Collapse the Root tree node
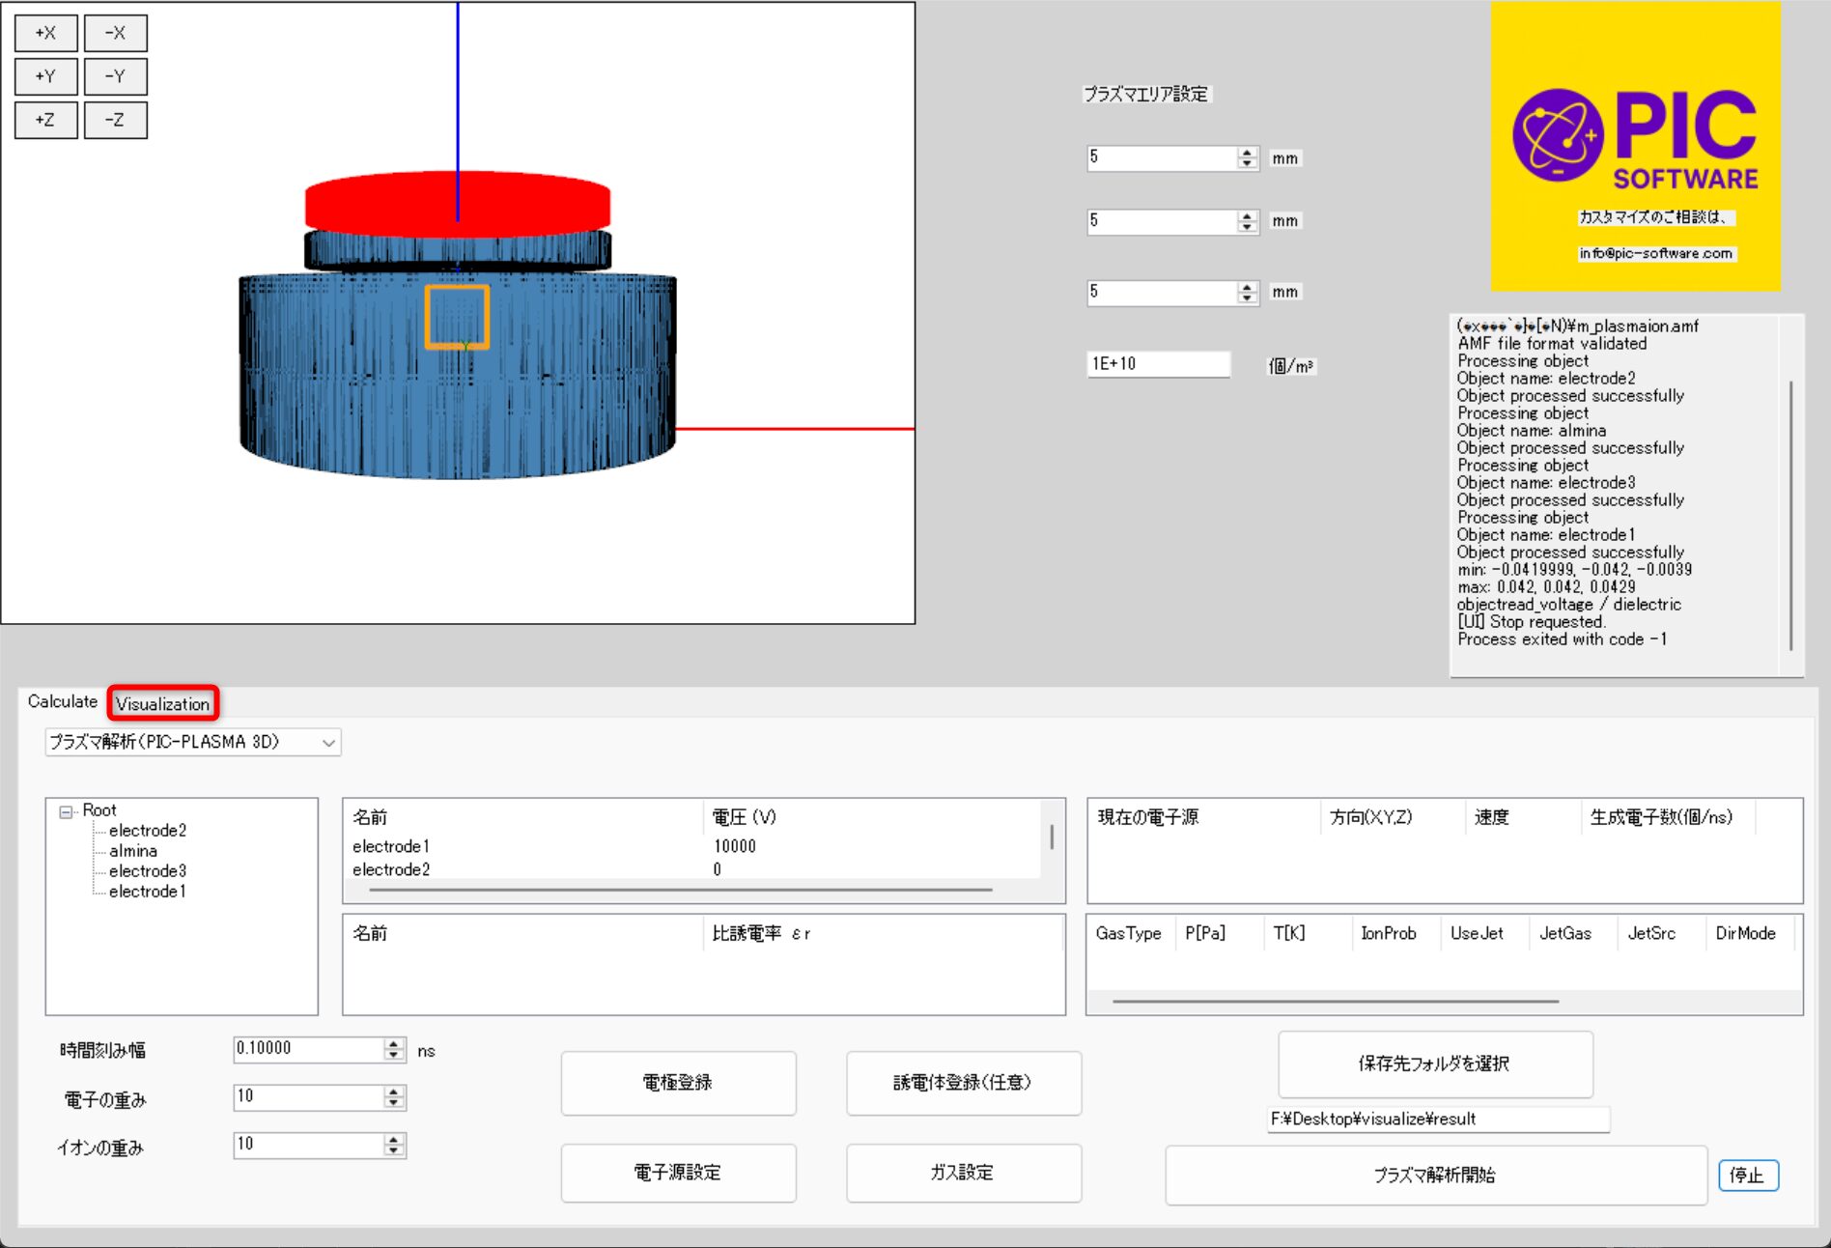Screen dimensions: 1831x1248 (x=66, y=811)
